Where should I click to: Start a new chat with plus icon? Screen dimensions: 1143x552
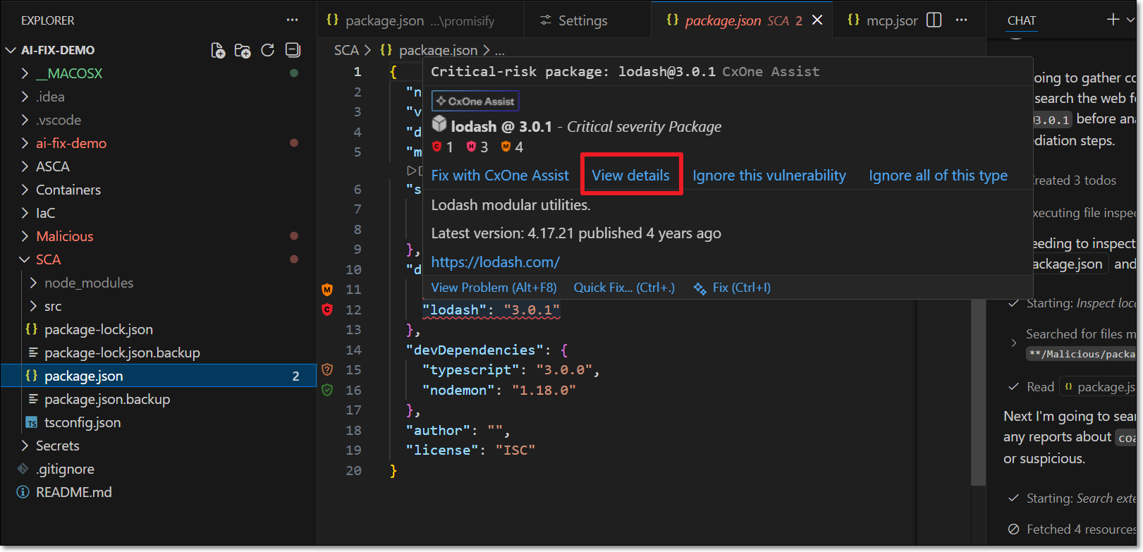pyautogui.click(x=1113, y=20)
